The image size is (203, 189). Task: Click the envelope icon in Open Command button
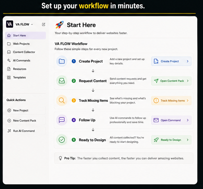tap(156, 120)
